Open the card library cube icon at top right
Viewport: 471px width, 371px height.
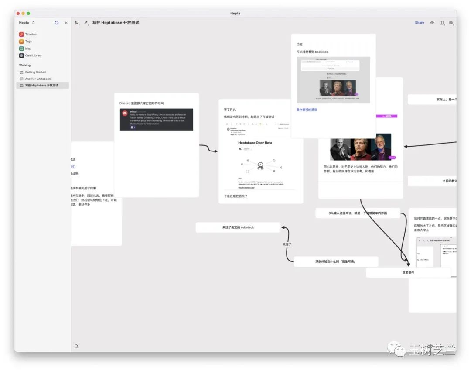(451, 23)
